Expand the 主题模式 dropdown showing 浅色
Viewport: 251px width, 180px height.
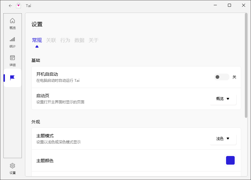223,138
